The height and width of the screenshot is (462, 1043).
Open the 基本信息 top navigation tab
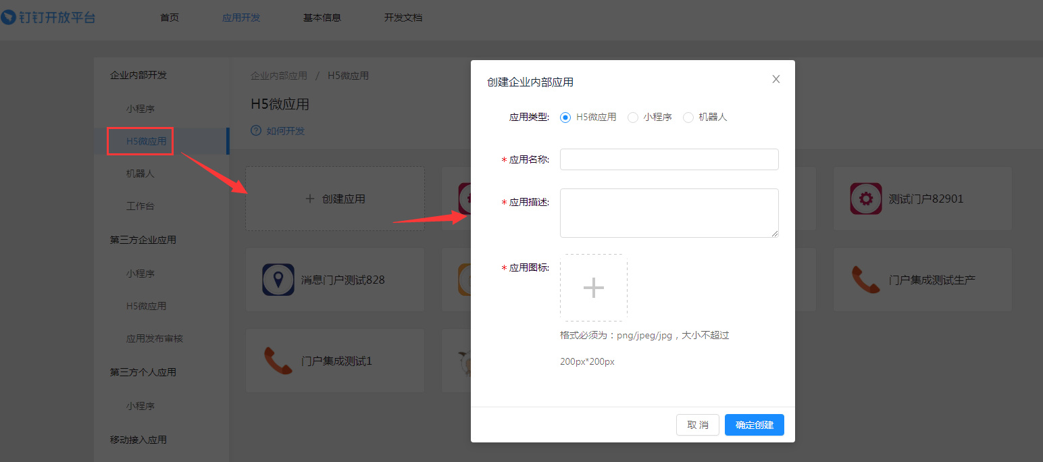[x=322, y=18]
